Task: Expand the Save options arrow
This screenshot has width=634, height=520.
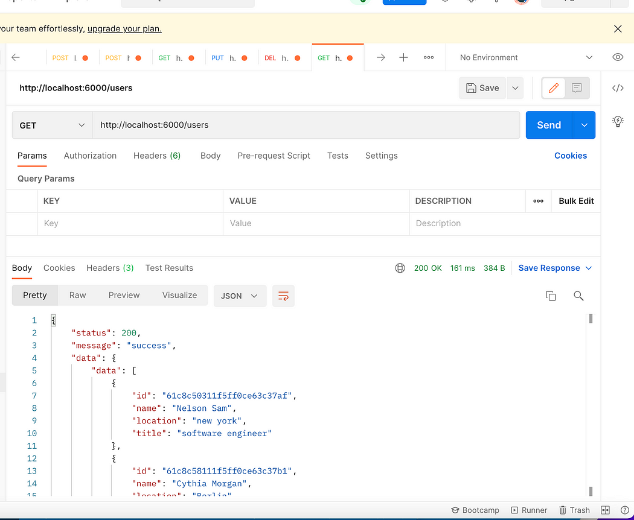Action: point(515,87)
